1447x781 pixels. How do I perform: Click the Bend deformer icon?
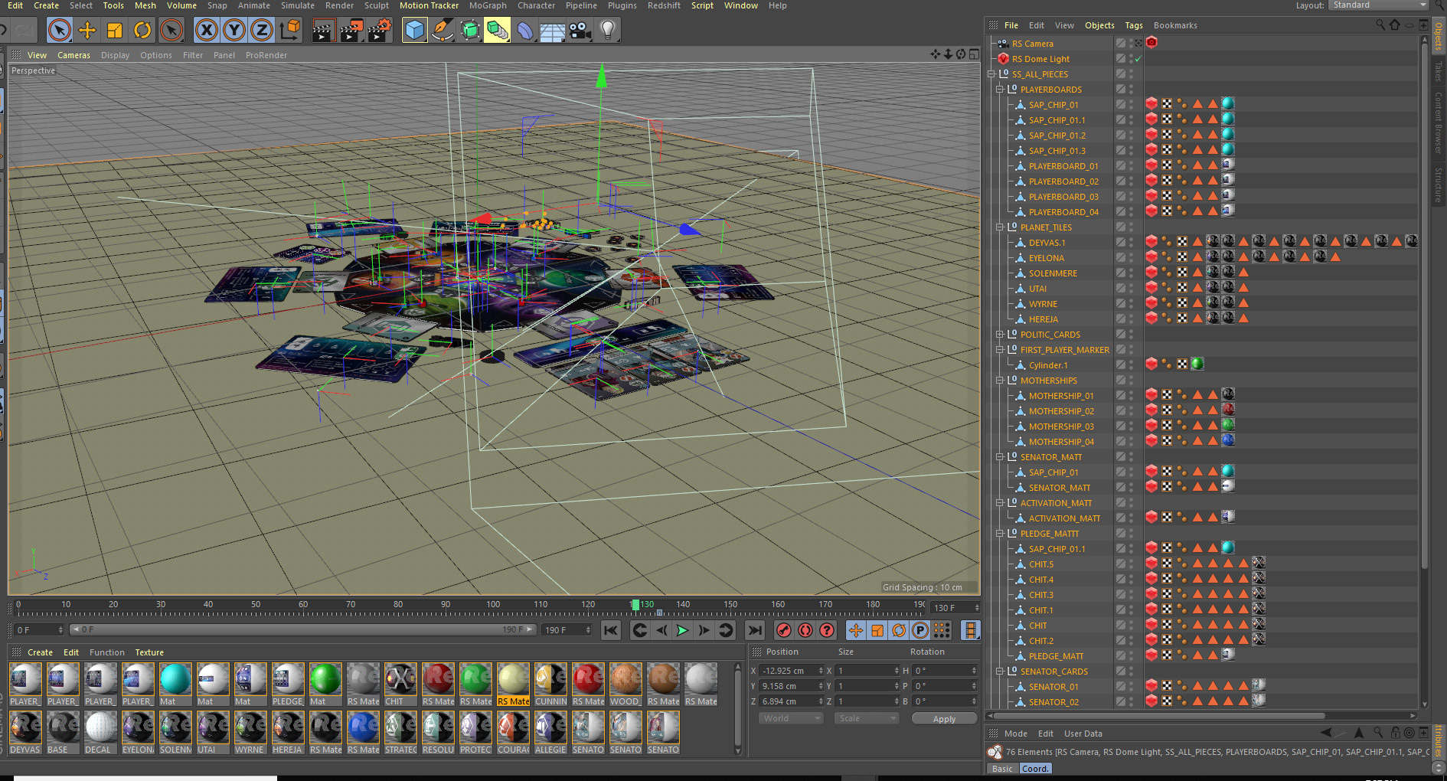(525, 31)
